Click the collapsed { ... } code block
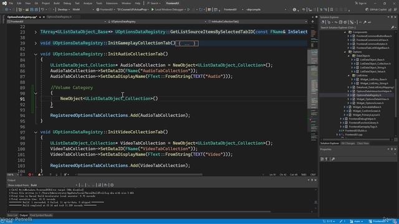 pos(187,44)
